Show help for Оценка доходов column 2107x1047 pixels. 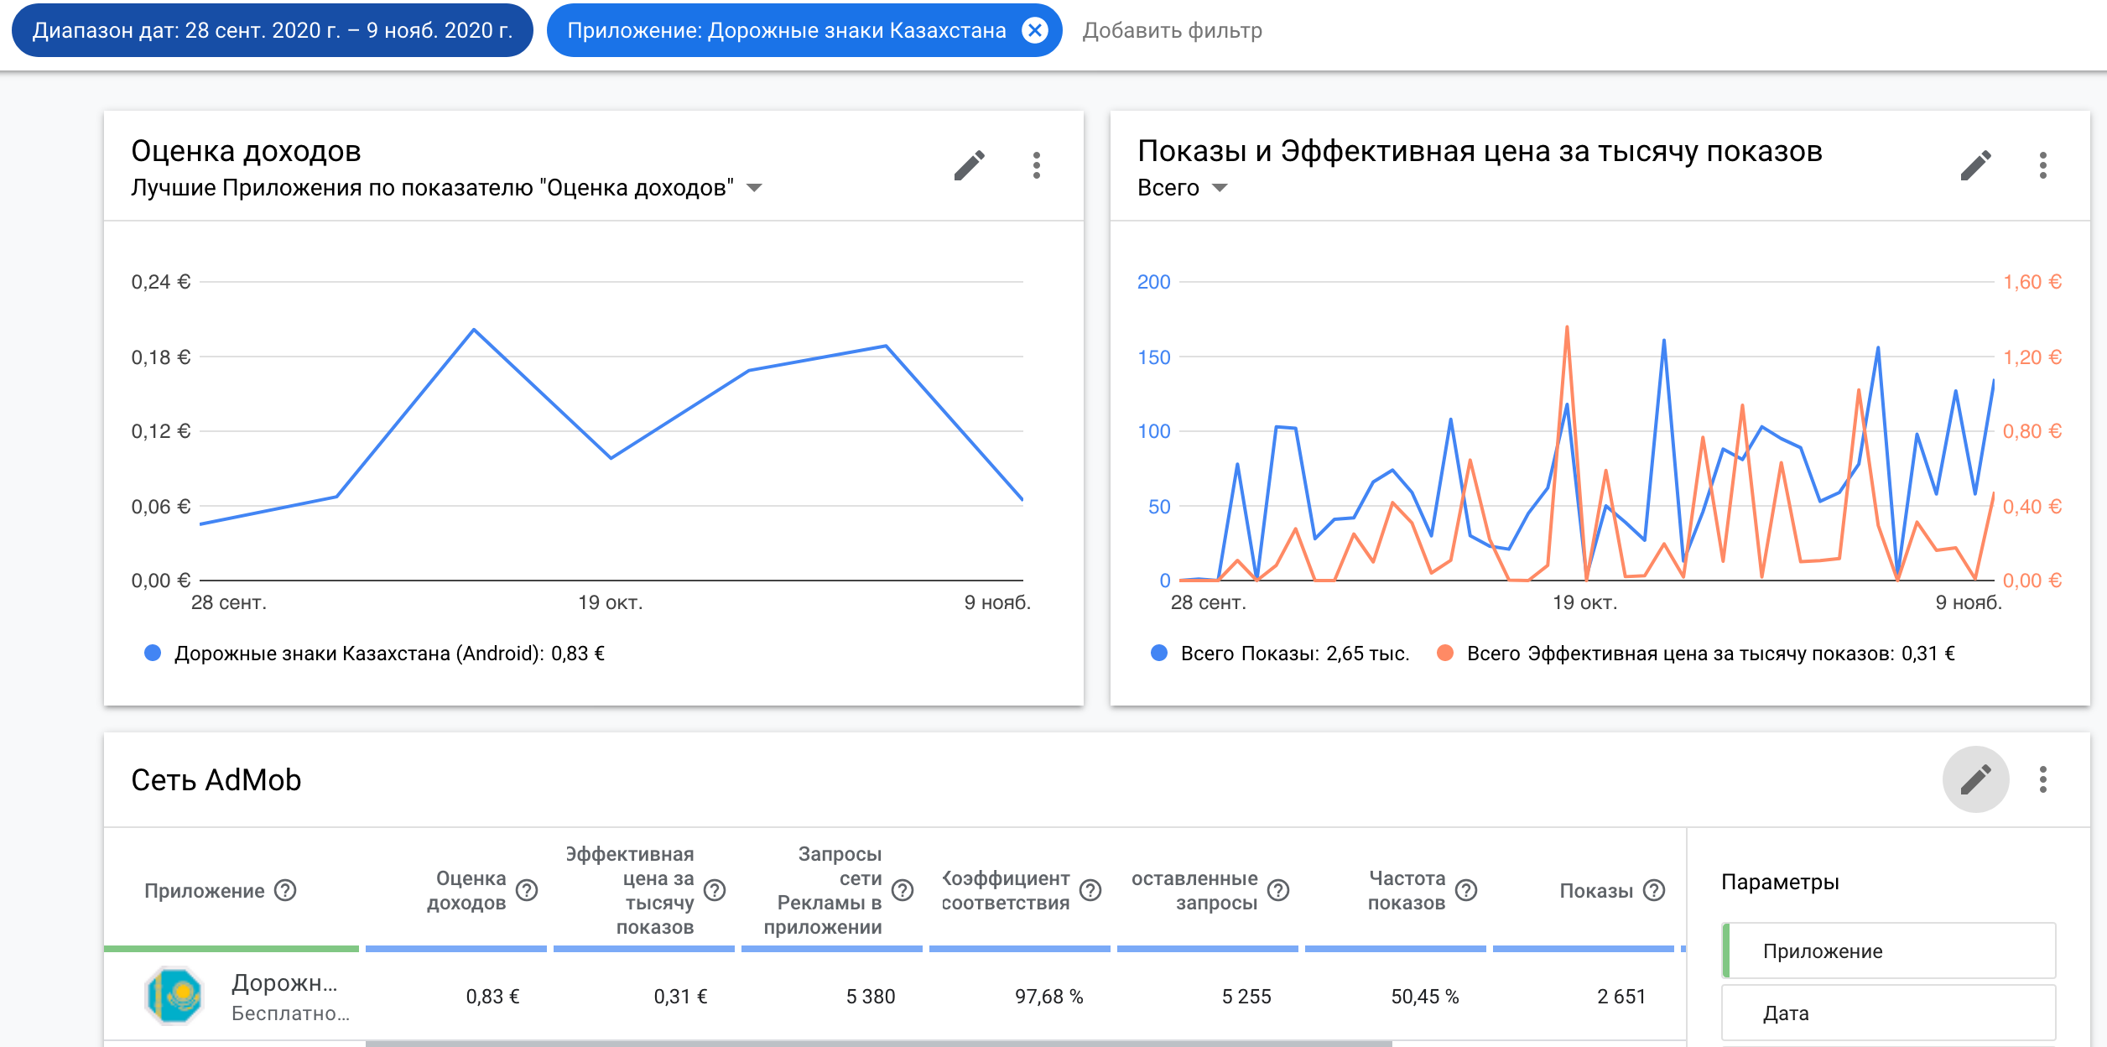click(527, 890)
